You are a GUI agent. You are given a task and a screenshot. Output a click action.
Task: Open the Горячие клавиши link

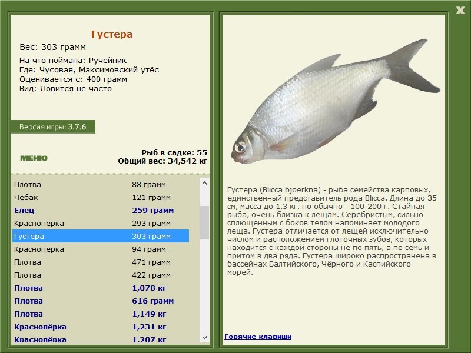coord(258,337)
